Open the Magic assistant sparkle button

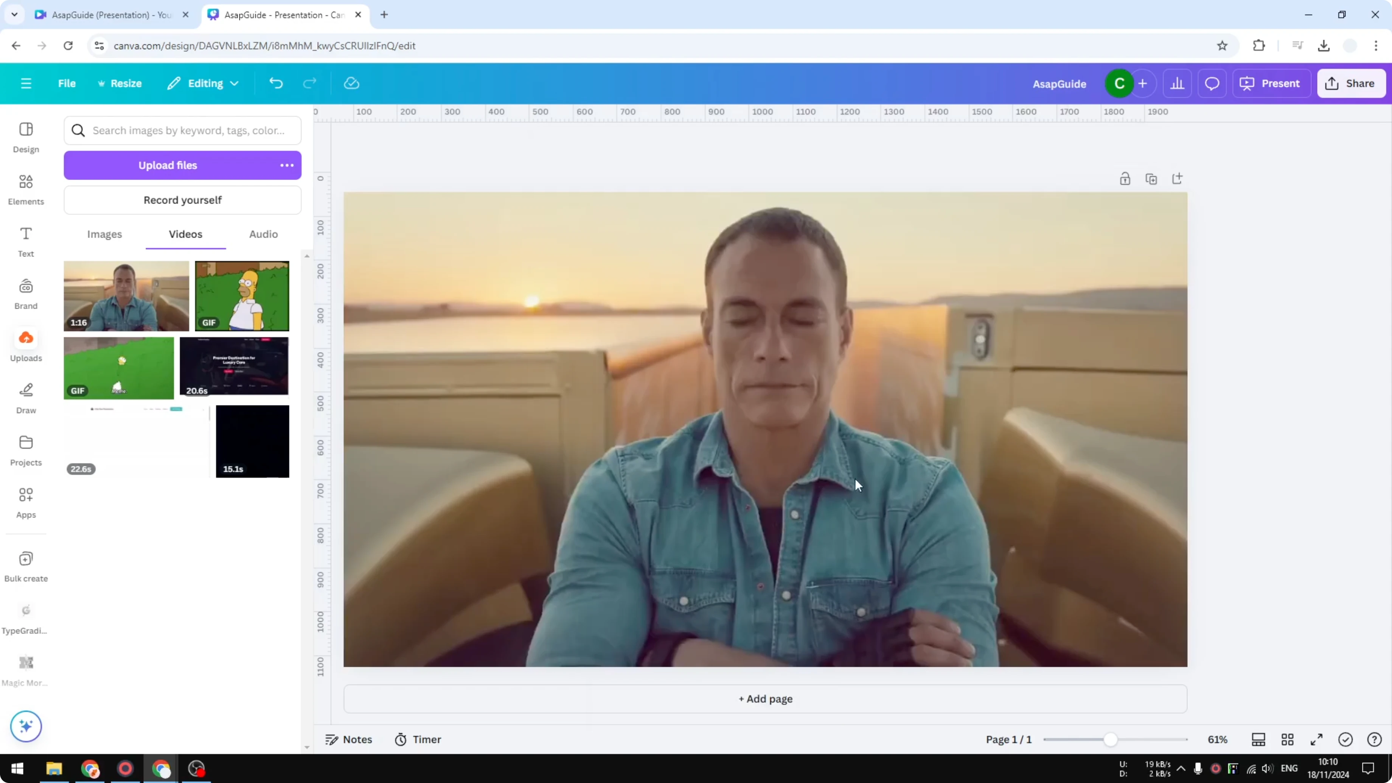[25, 726]
